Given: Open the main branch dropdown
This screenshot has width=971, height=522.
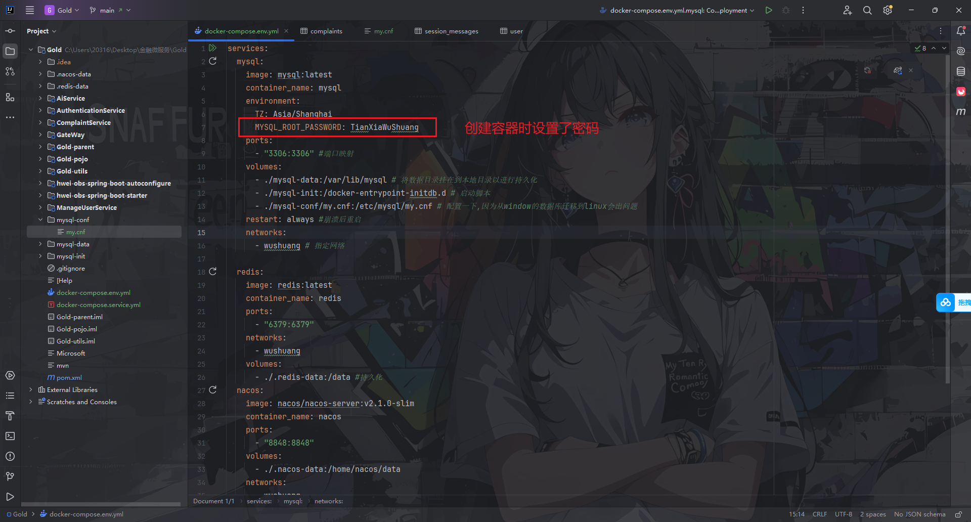Looking at the screenshot, I should pos(110,10).
